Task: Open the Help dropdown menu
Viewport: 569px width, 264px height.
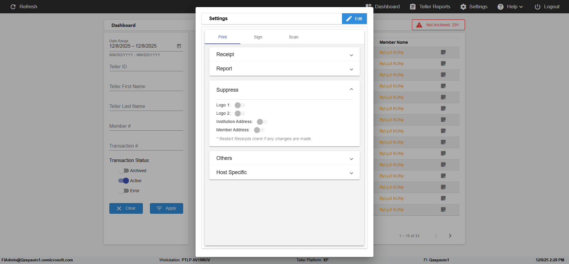Action: pos(510,7)
